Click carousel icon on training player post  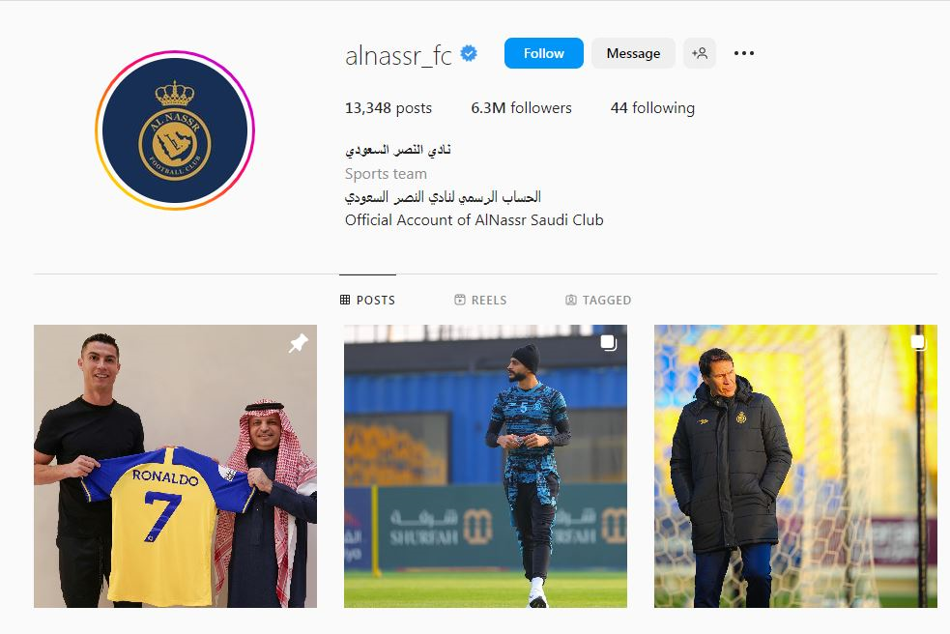pyautogui.click(x=608, y=343)
